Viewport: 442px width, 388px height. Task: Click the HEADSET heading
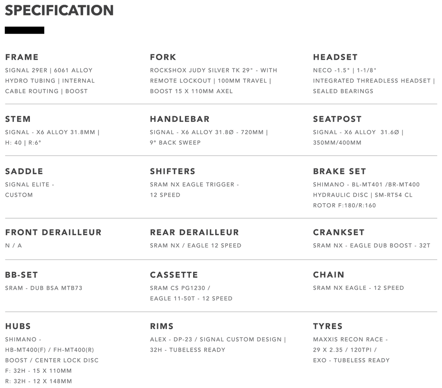(335, 57)
